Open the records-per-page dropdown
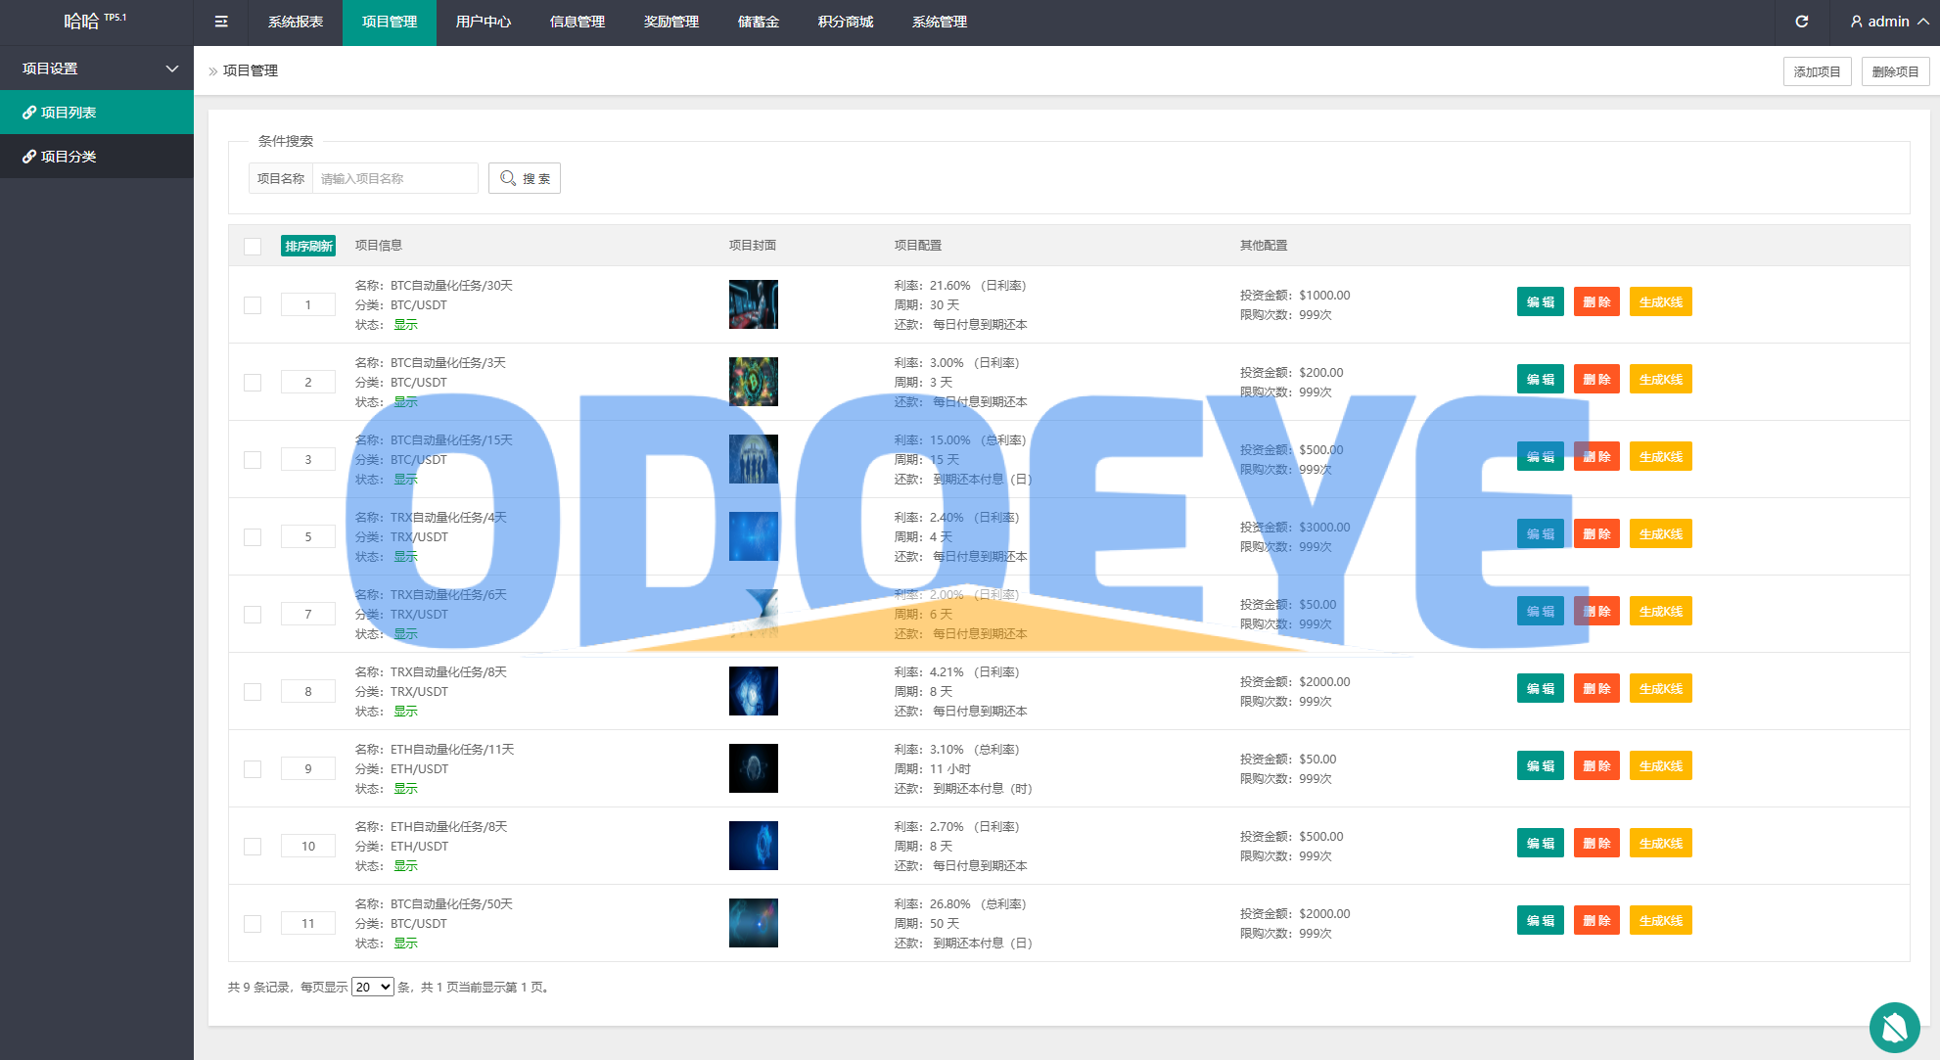 pyautogui.click(x=372, y=987)
